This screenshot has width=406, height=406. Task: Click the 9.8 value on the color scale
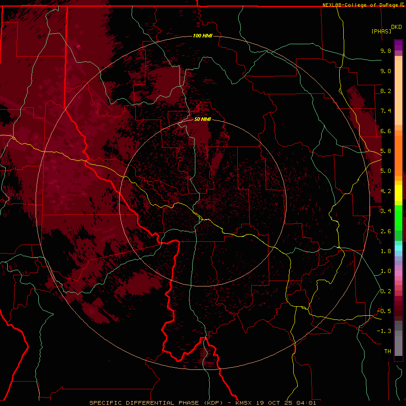point(386,51)
